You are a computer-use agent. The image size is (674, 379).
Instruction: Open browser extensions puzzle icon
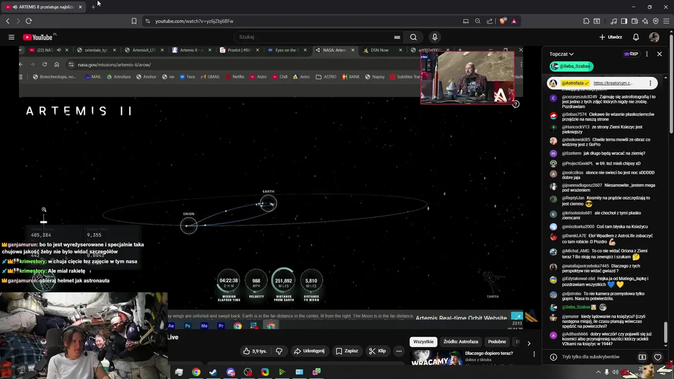pos(586,21)
